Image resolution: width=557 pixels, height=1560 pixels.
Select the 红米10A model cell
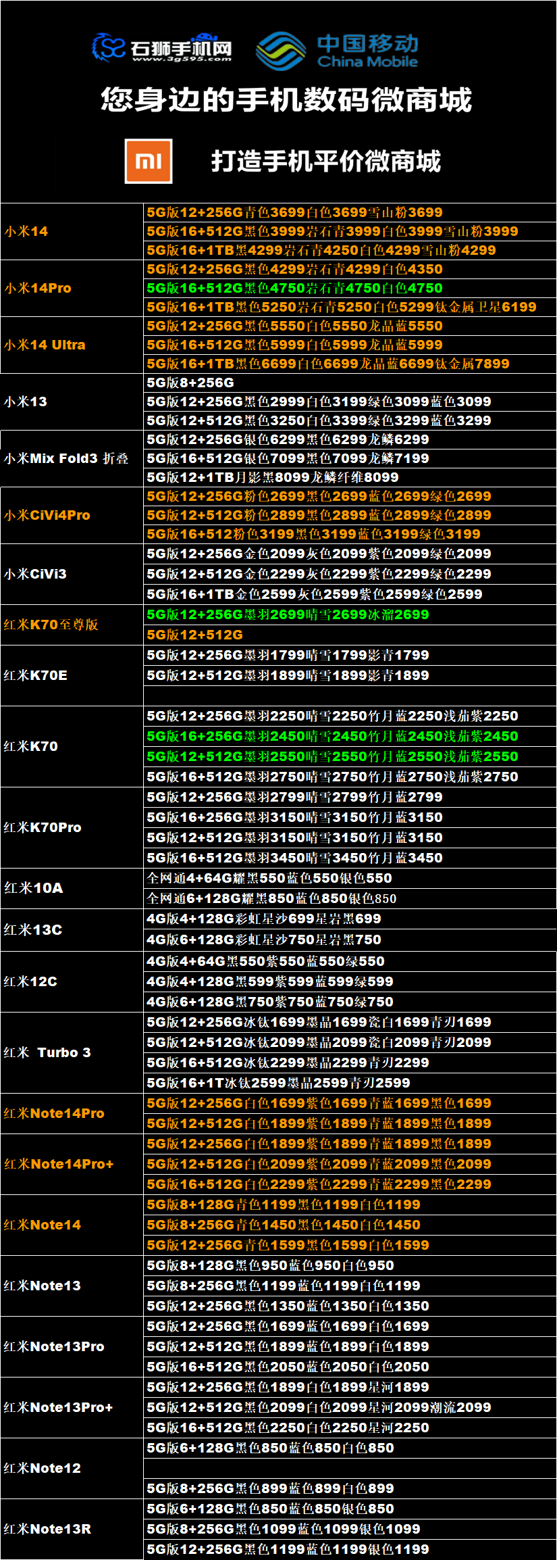pyautogui.click(x=72, y=888)
